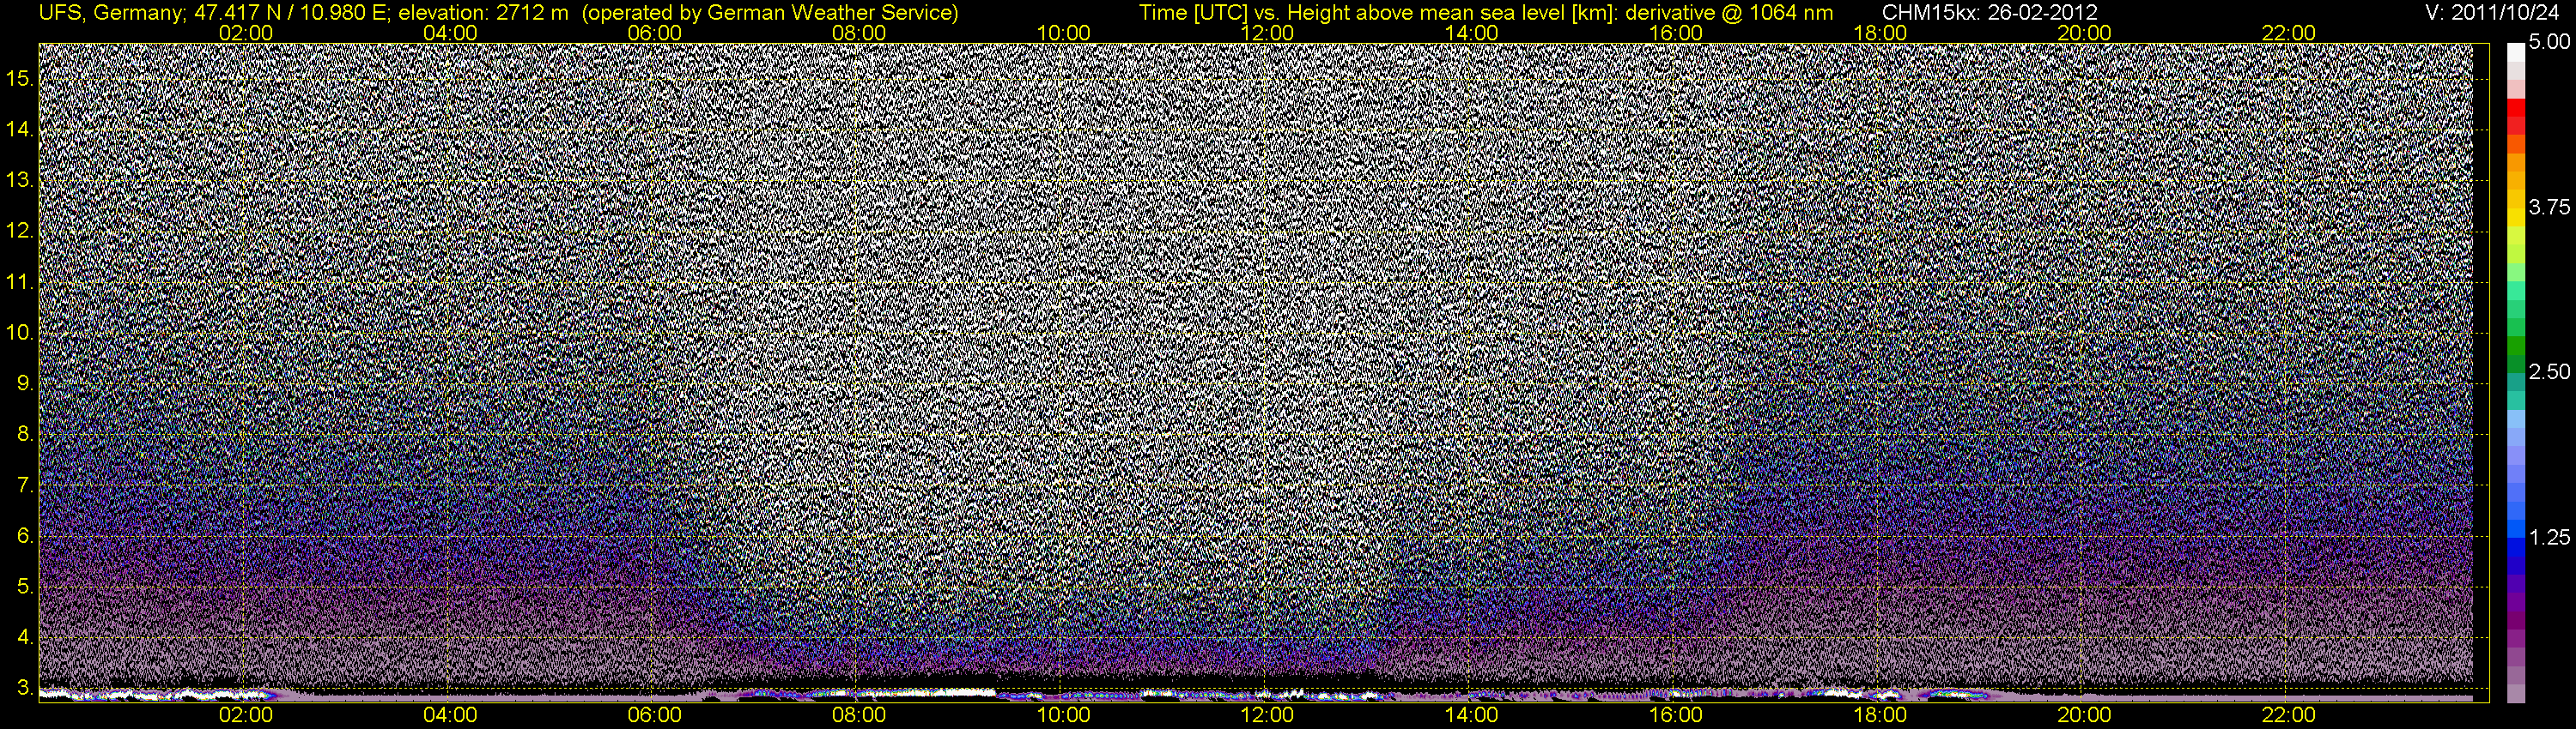Select the 08:00 label on bottom axis
Viewport: 2576px width, 729px height.
859,715
